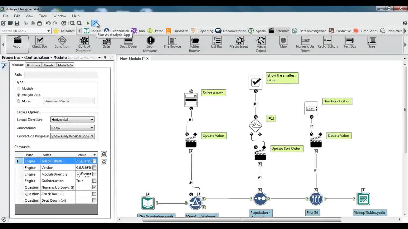The image size is (408, 229).
Task: Open the Window menu
Action: pyautogui.click(x=60, y=16)
